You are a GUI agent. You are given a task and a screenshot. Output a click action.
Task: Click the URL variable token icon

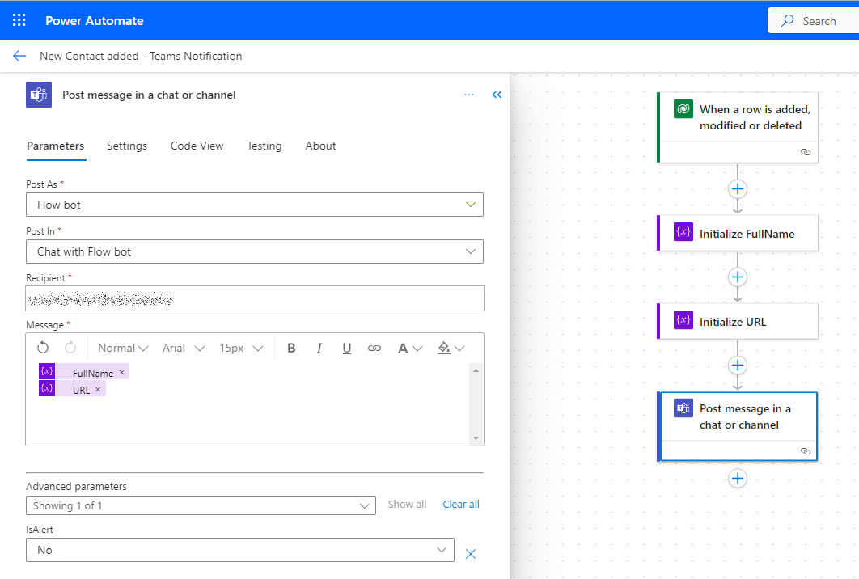(x=47, y=388)
